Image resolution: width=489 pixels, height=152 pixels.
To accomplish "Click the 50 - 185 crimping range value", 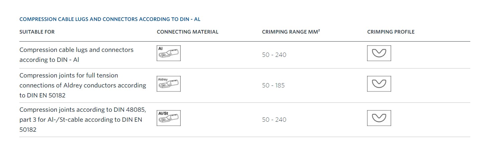I will coord(274,85).
